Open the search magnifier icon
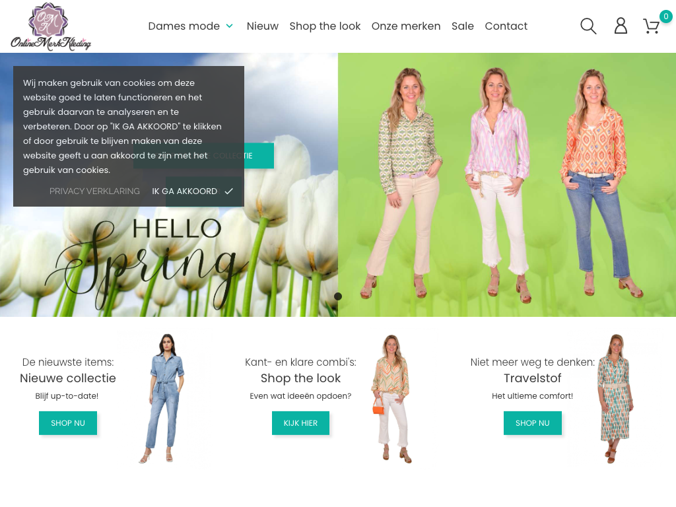The image size is (676, 507). (x=588, y=26)
